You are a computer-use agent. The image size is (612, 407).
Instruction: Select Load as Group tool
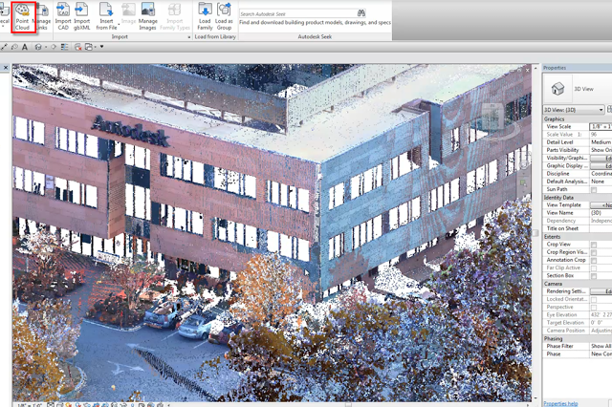click(x=224, y=17)
